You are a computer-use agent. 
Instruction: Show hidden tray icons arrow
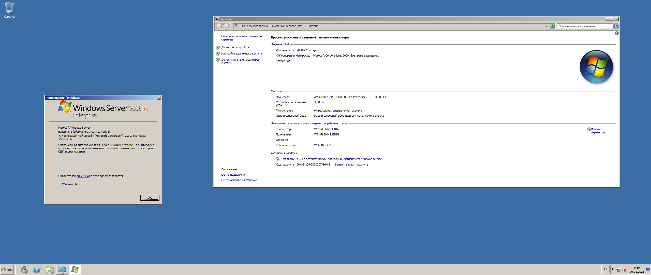tap(613, 269)
